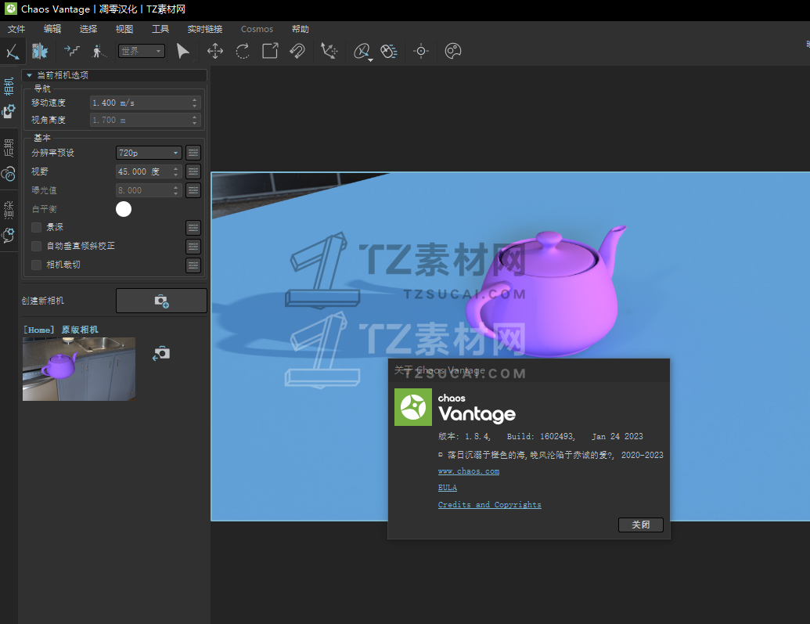Open the options icon beside 视野
The width and height of the screenshot is (810, 624).
[193, 171]
